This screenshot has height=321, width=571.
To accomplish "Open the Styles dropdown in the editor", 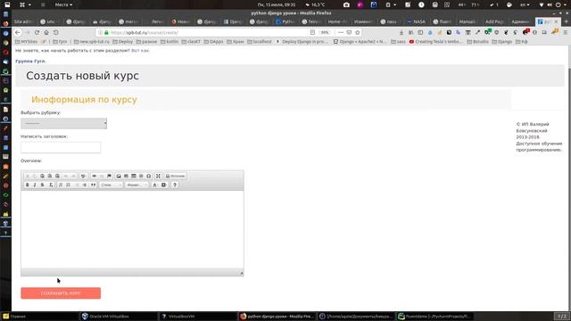I will (111, 185).
